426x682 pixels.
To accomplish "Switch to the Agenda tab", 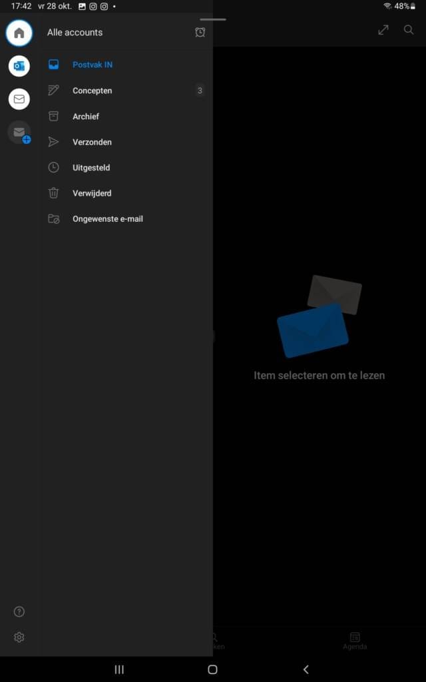I will pyautogui.click(x=355, y=641).
